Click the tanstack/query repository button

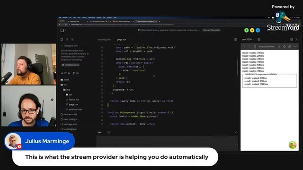pyautogui.click(x=71, y=65)
